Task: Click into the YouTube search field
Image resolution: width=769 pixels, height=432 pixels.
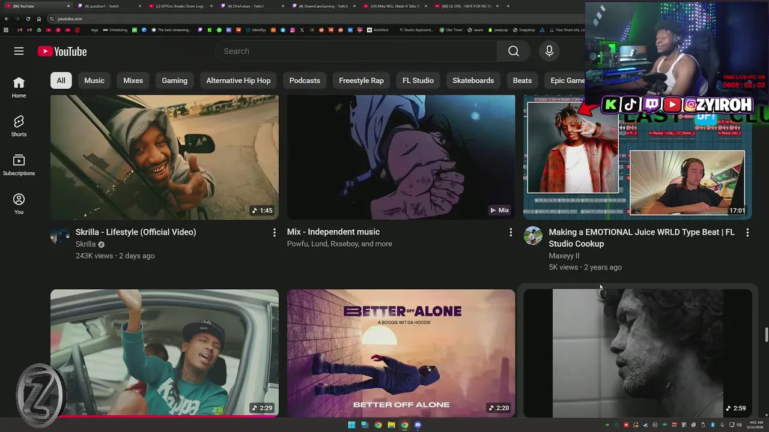Action: click(356, 51)
